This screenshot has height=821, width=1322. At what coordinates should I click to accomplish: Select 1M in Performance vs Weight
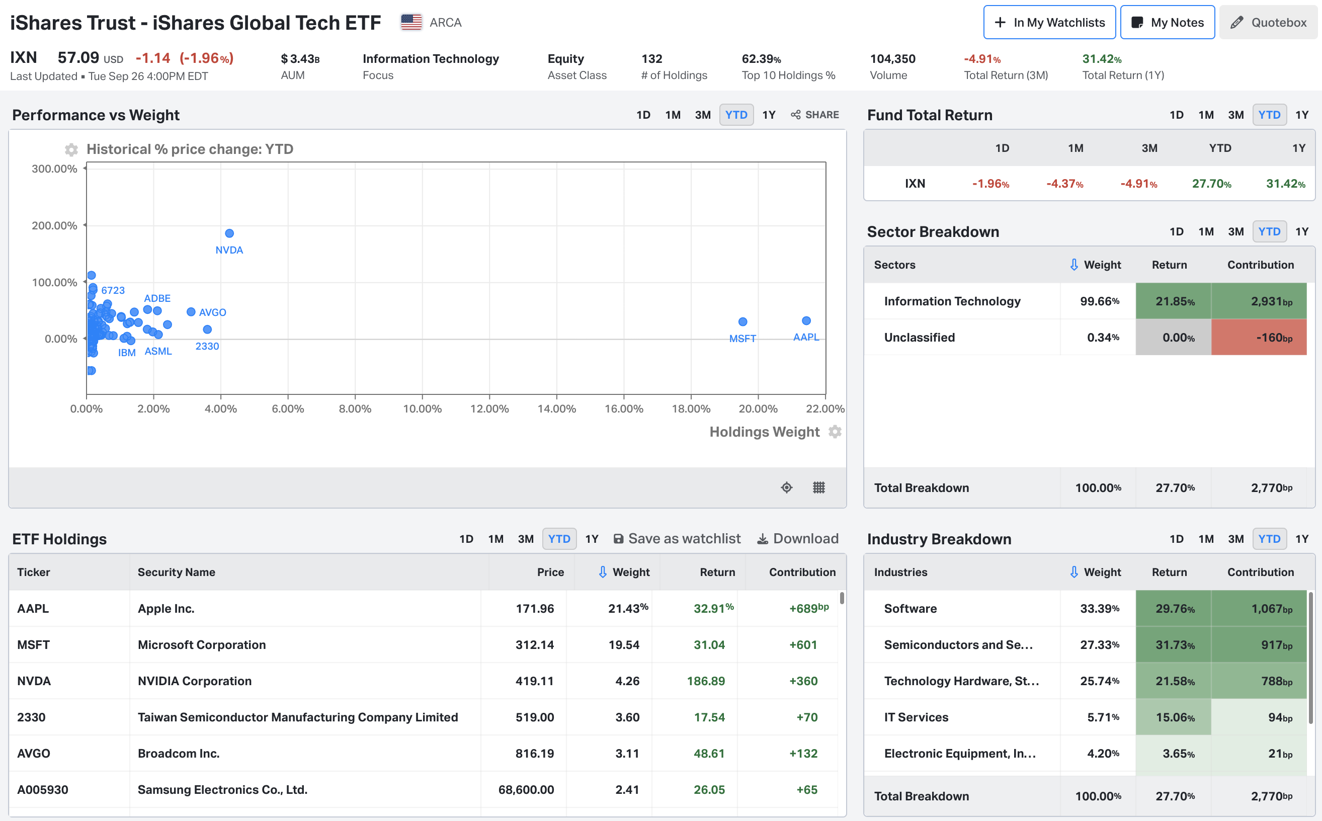point(673,115)
